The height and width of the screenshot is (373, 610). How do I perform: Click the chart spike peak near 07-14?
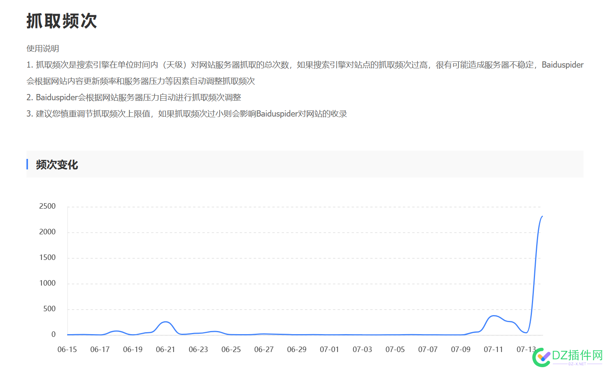(x=542, y=216)
